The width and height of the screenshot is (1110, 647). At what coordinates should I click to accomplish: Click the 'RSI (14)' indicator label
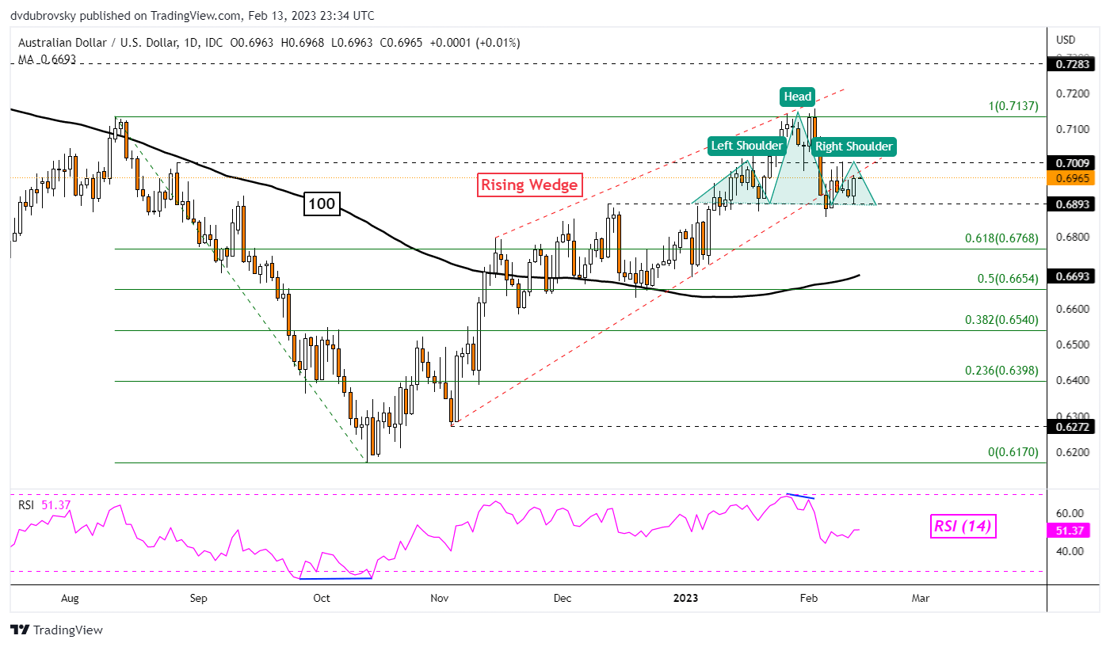[962, 525]
